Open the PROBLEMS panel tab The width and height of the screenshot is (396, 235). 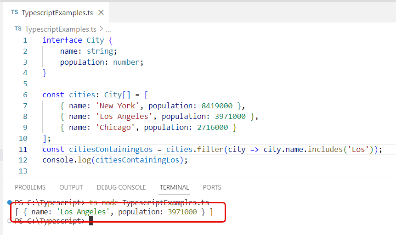pos(30,187)
